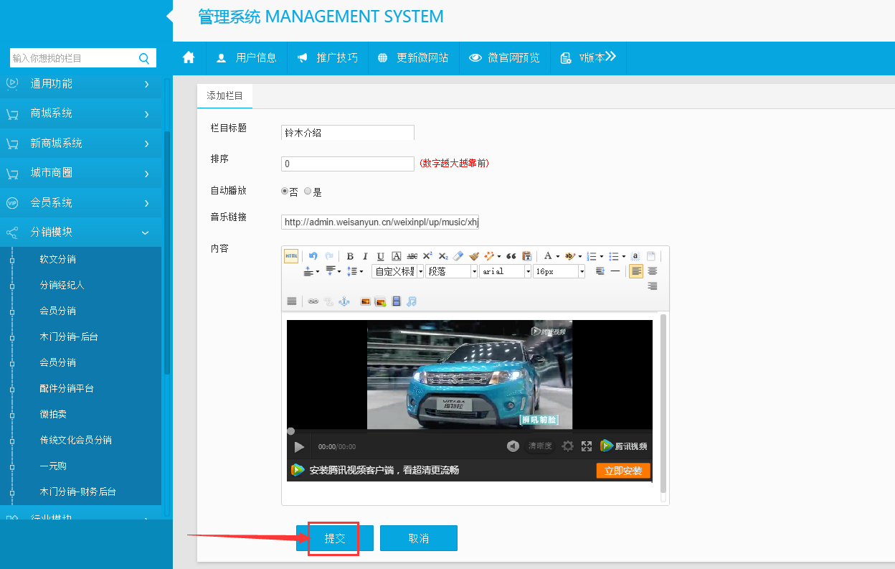This screenshot has height=569, width=895.
Task: Make the text subscript
Action: click(443, 256)
